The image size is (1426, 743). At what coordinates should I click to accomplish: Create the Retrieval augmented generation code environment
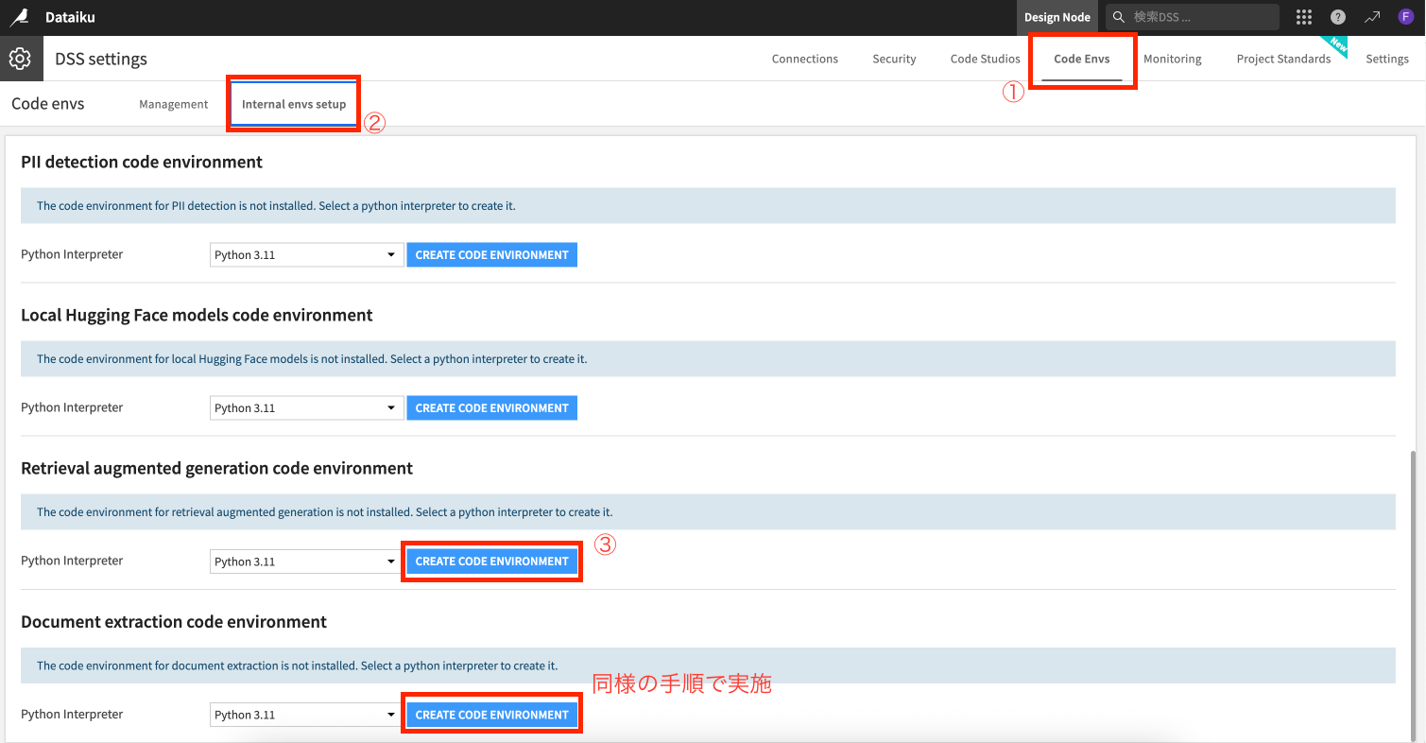(491, 562)
